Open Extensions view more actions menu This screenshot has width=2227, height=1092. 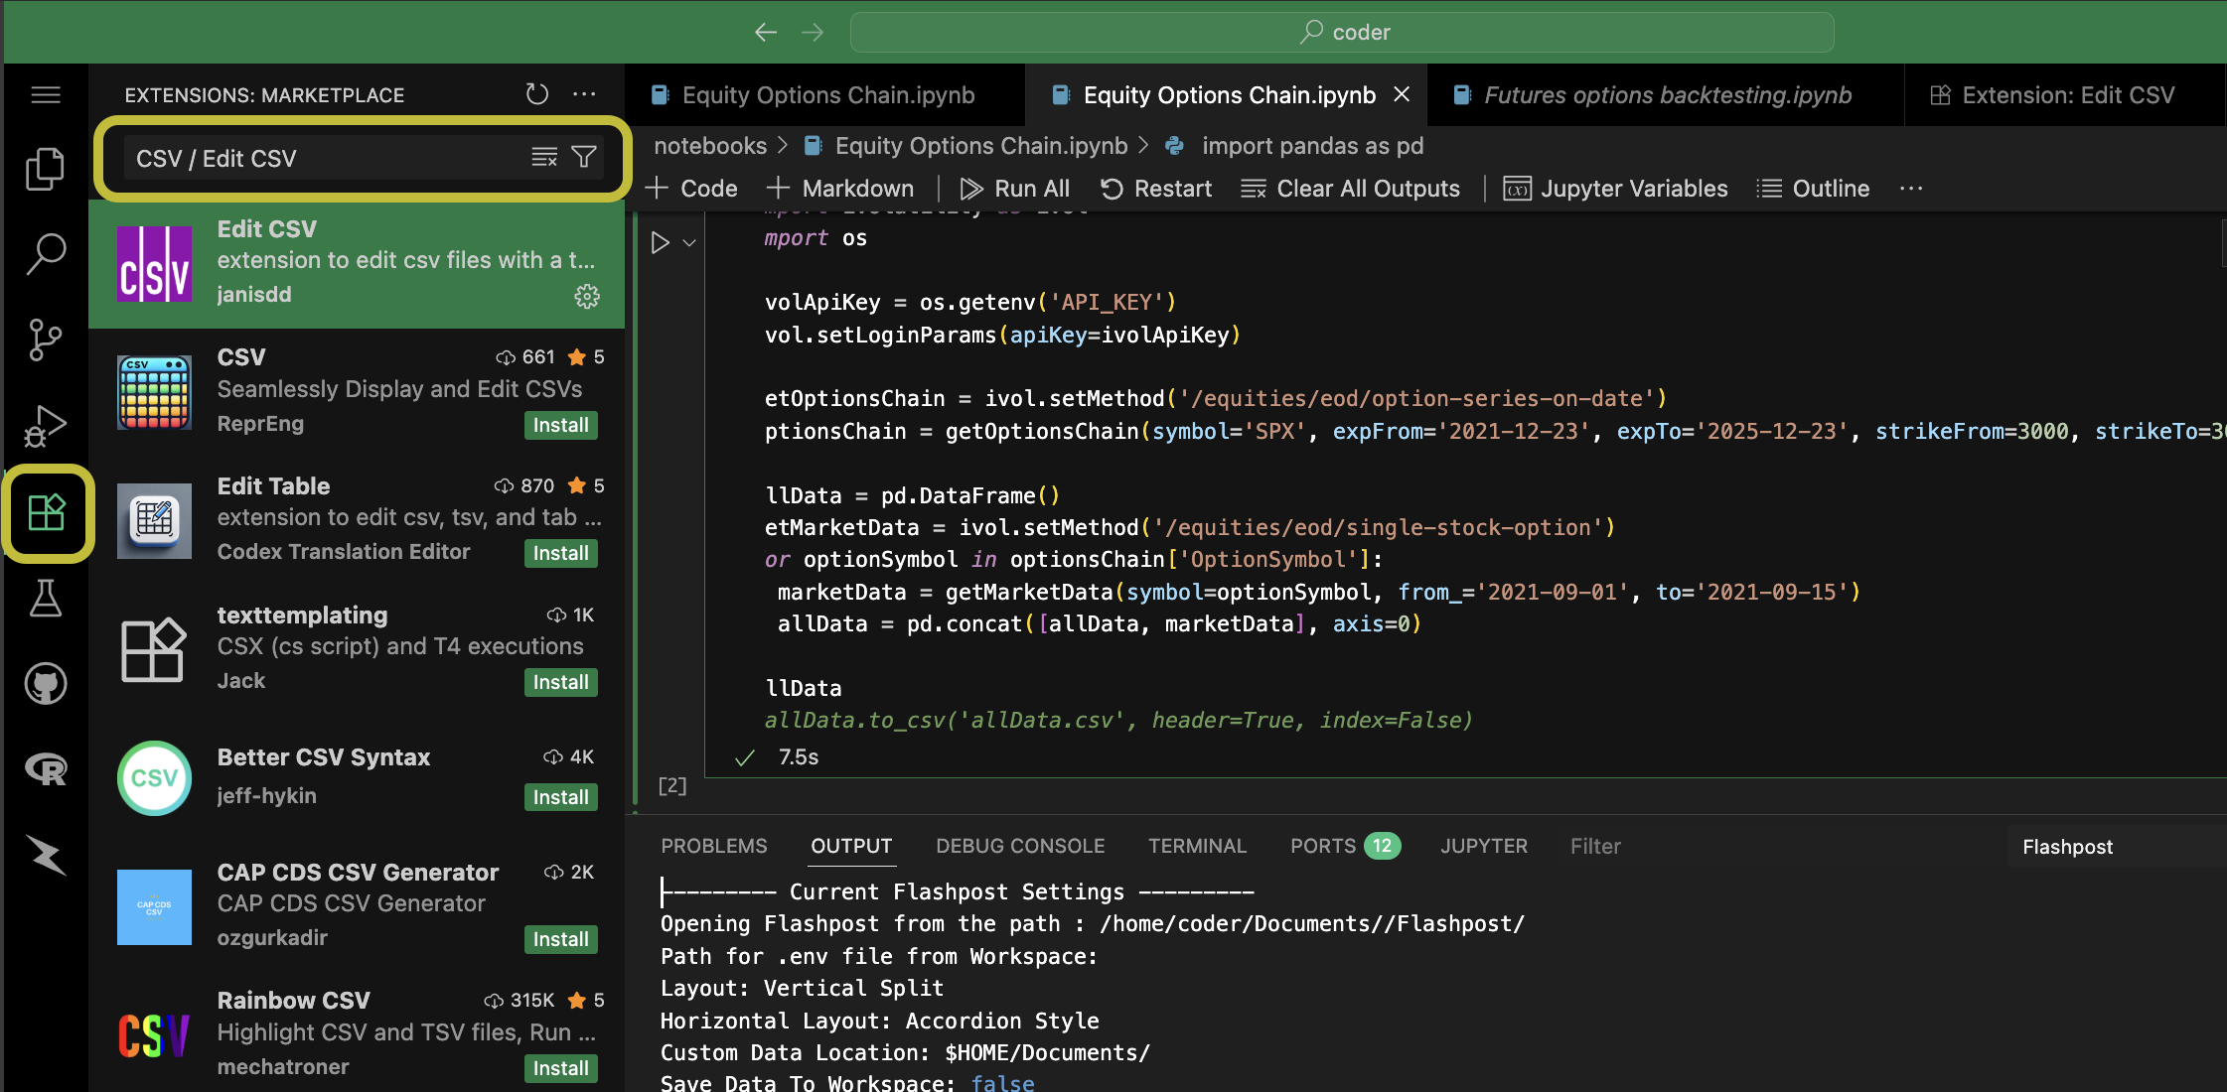(x=584, y=94)
